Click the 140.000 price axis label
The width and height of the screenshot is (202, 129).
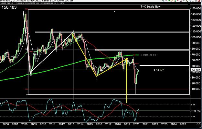[x=196, y=14]
